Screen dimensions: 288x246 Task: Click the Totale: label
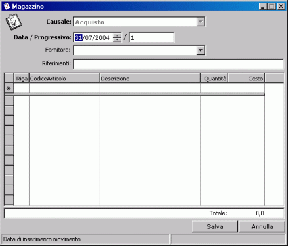tap(218, 213)
